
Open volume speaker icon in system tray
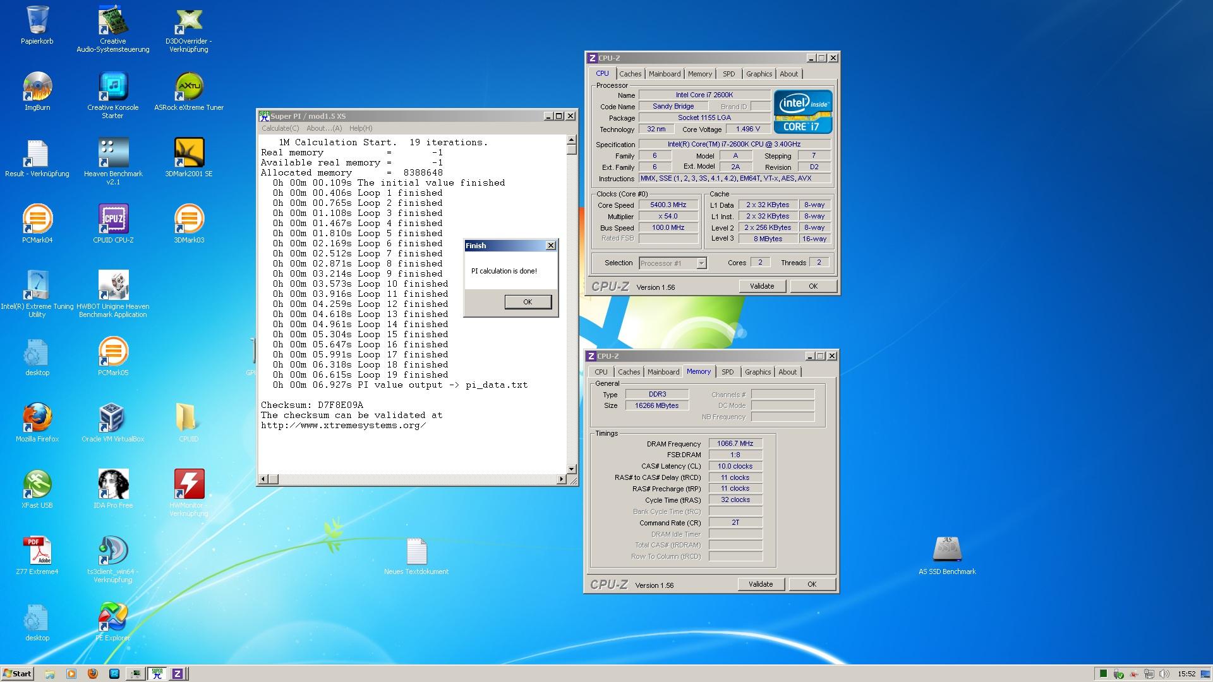(x=1164, y=674)
